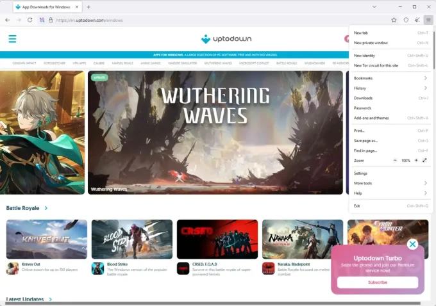The image size is (436, 306).
Task: Click the shield security level icon
Action: [406, 20]
